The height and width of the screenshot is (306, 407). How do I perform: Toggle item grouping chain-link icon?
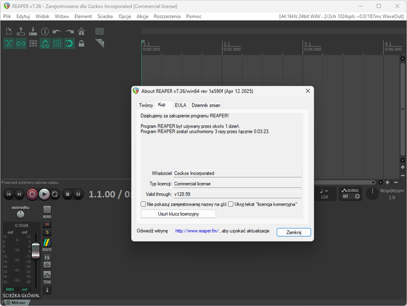pos(21,43)
